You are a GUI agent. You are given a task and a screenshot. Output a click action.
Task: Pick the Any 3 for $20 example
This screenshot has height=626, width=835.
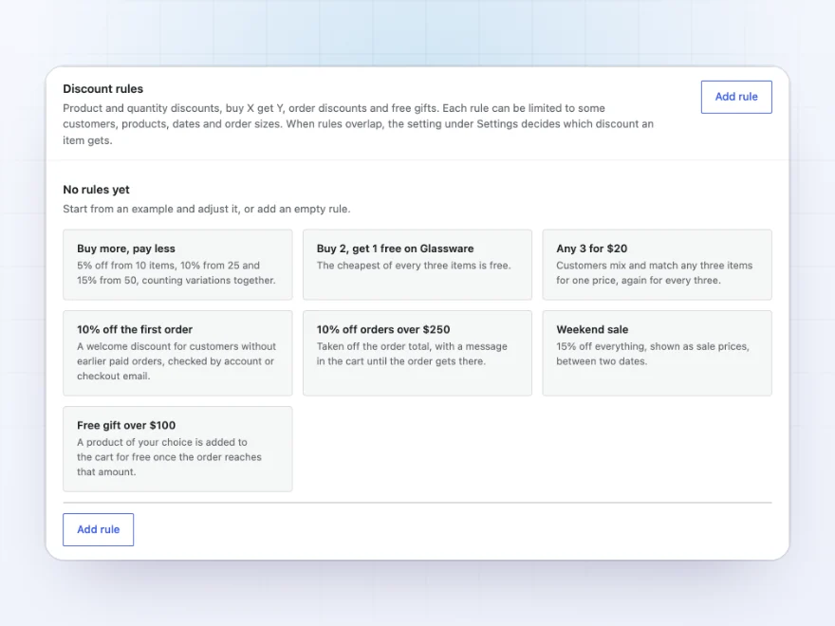tap(658, 265)
